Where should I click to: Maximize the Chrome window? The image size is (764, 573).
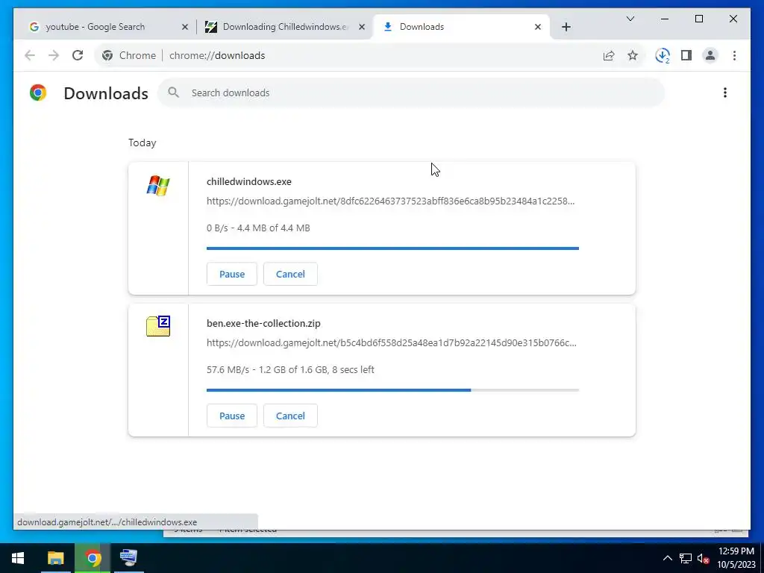coord(698,19)
